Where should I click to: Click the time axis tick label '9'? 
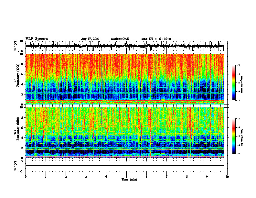click(x=207, y=177)
